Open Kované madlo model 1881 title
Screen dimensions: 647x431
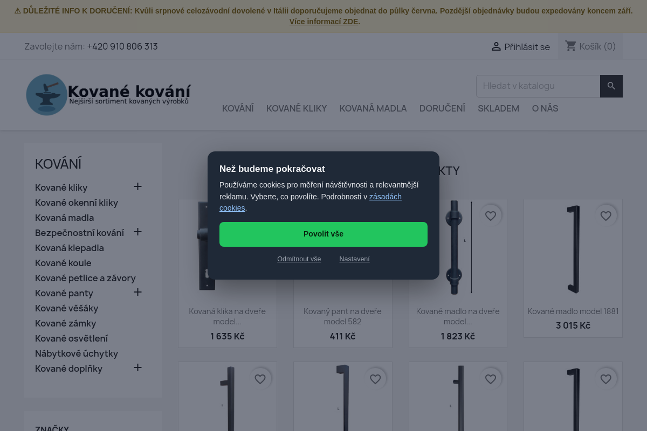tap(573, 311)
